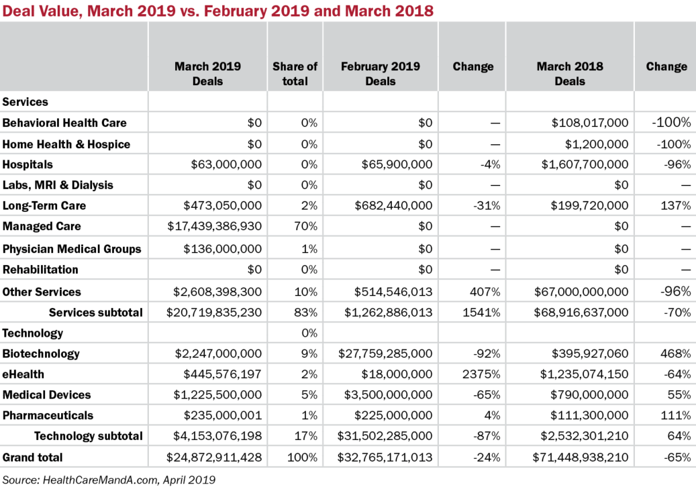The width and height of the screenshot is (696, 489).
Task: Click the table title 'Deal Value, March 2019'
Action: pyautogui.click(x=217, y=11)
